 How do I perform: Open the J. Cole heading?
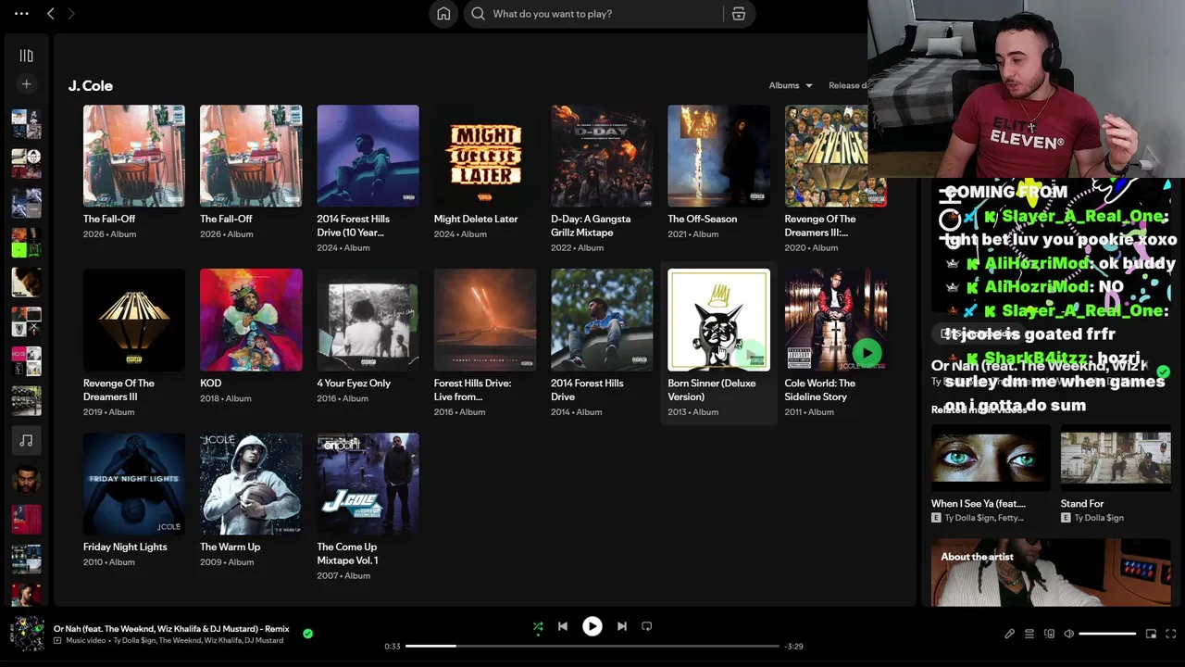[90, 85]
